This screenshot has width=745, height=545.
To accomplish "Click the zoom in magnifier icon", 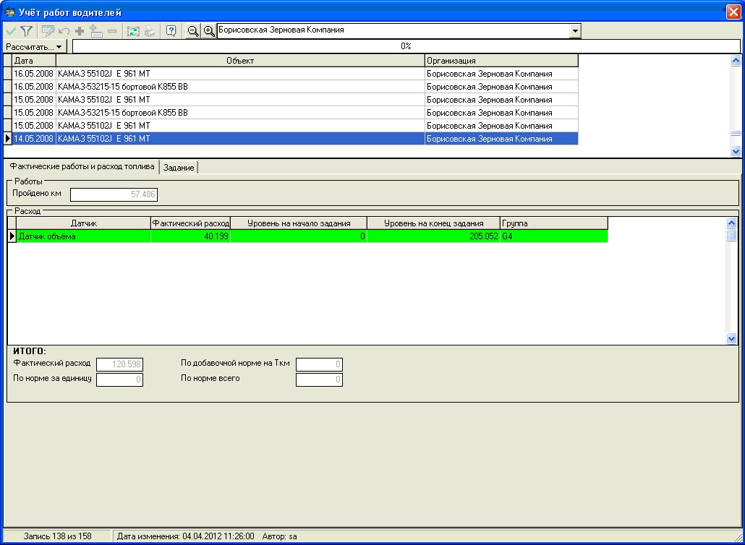I will coord(209,31).
